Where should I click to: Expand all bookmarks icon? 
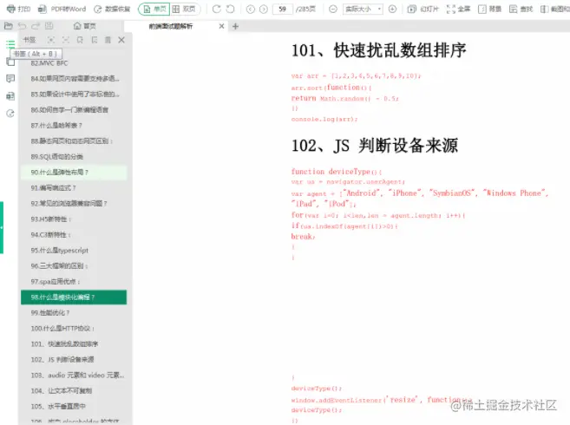pos(51,40)
